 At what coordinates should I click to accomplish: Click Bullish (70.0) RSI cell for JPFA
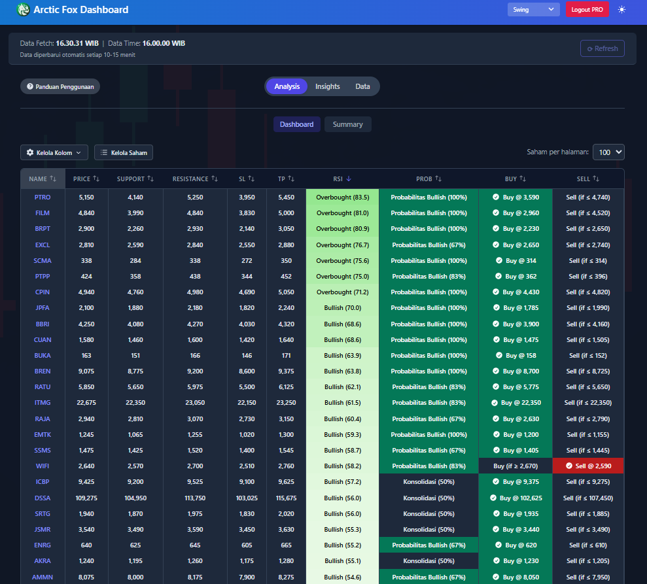click(343, 307)
